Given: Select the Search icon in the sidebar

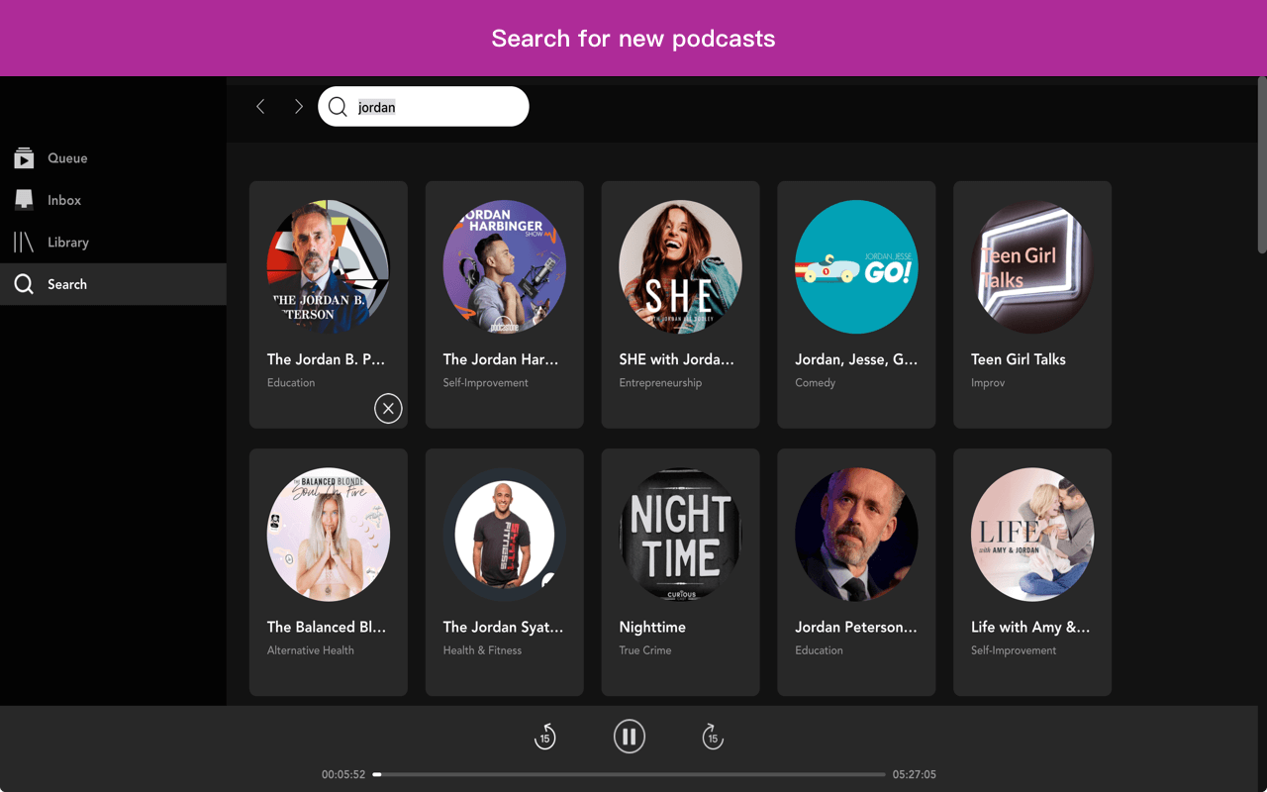Looking at the screenshot, I should point(24,284).
